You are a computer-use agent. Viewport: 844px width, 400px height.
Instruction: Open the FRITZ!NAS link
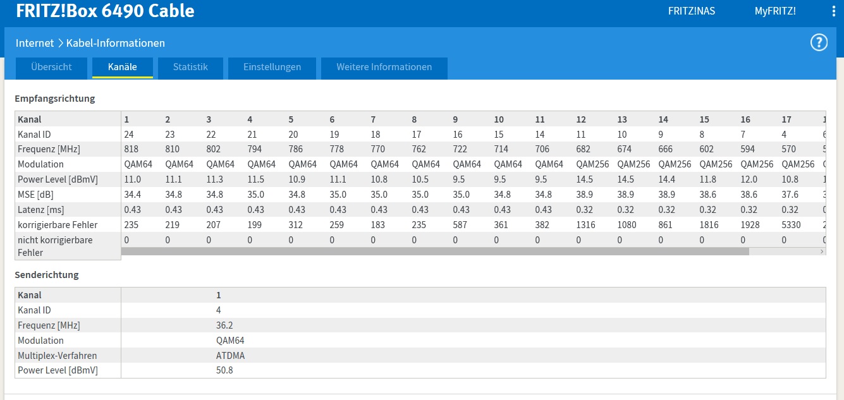coord(692,11)
